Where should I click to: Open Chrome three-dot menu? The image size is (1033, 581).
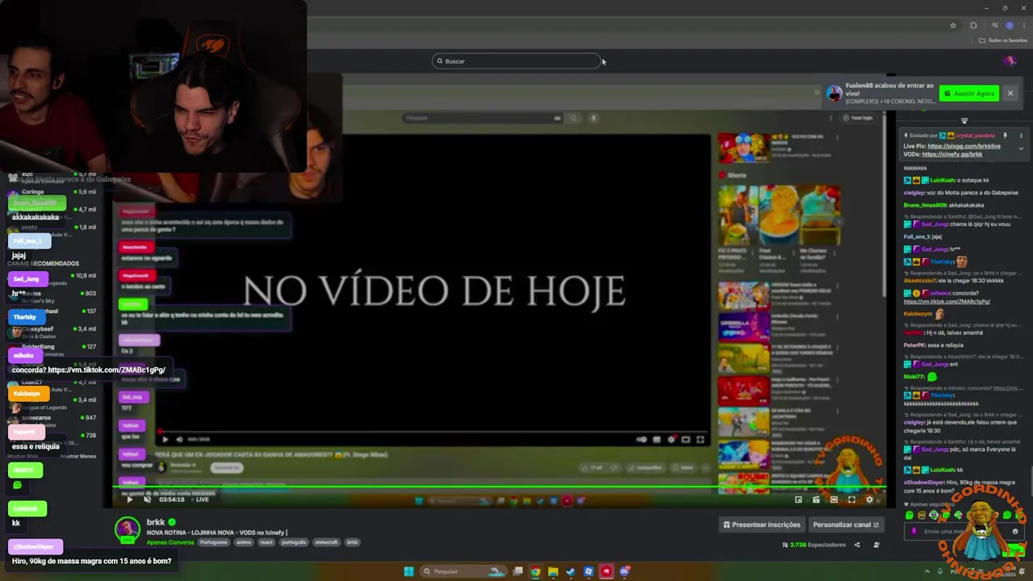click(x=1024, y=25)
